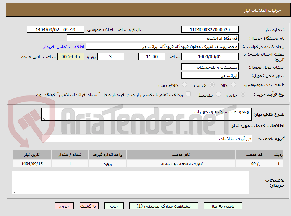Screen dimensions: 291x216
Task: Toggle the Islamic treasury payment checkbox
Action: point(189,94)
